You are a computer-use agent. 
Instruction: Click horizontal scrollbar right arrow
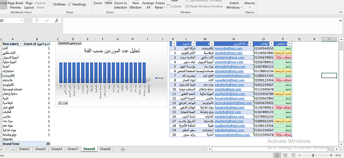(336, 149)
